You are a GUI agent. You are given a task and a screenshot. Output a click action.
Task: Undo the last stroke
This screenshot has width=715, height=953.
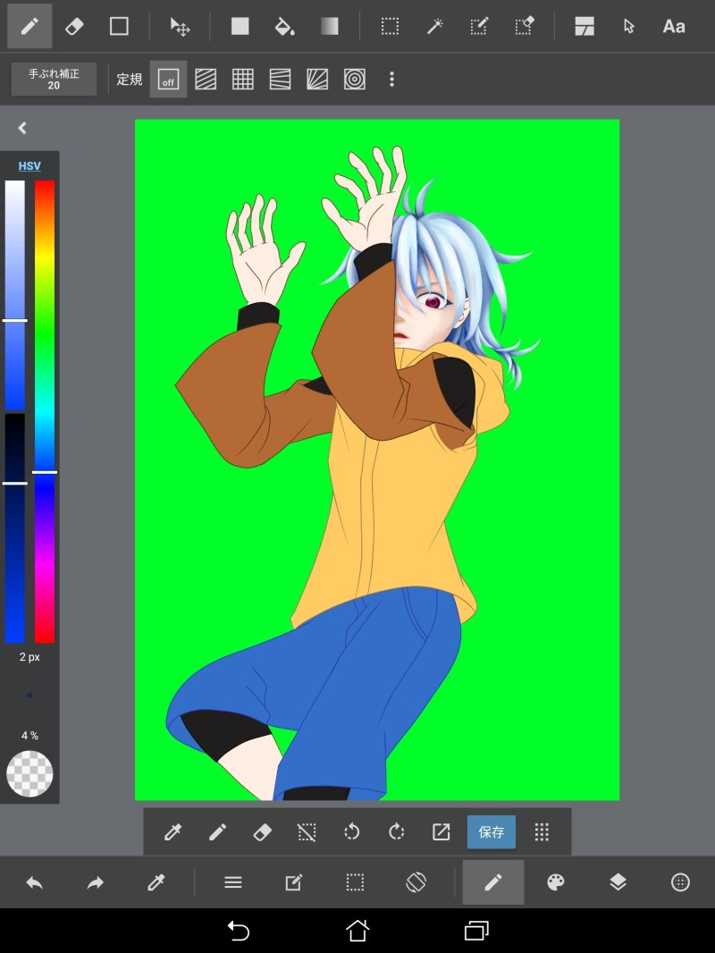coord(35,882)
